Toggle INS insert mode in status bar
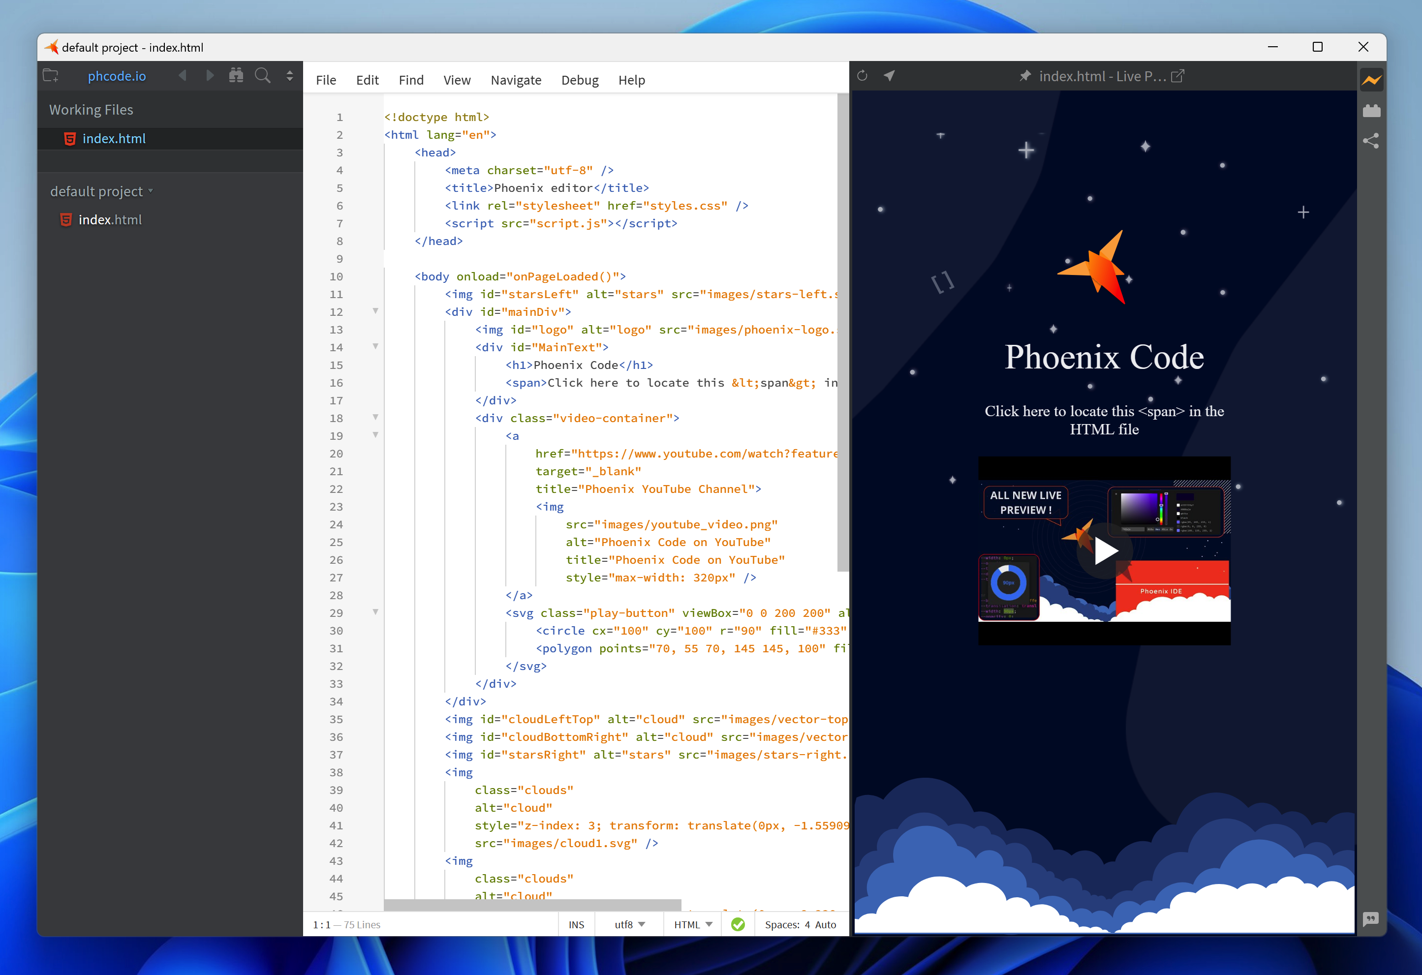The image size is (1422, 975). tap(576, 925)
